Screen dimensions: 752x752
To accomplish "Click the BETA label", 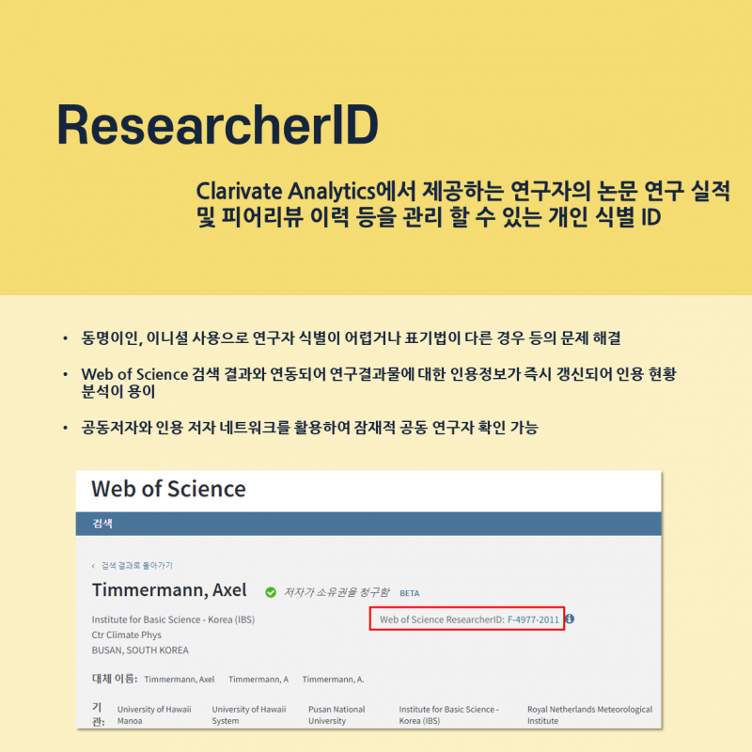I will (410, 594).
